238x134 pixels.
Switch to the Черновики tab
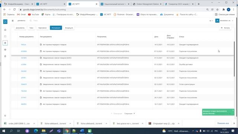pyautogui.click(x=42, y=28)
